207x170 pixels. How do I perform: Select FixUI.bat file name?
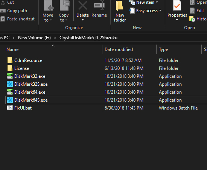tap(23, 108)
